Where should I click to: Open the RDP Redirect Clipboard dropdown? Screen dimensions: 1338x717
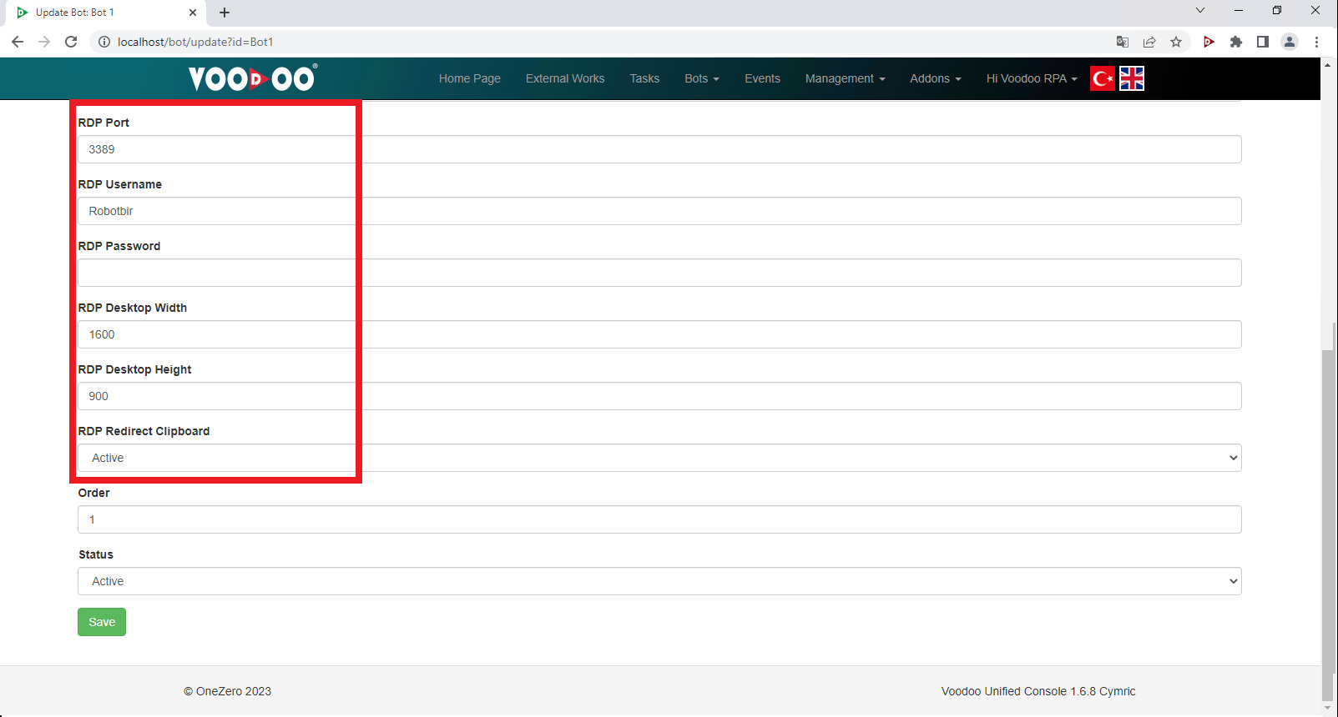click(x=659, y=458)
